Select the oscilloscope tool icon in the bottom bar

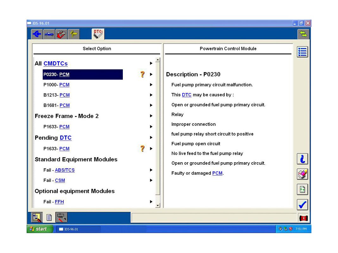[x=61, y=217]
